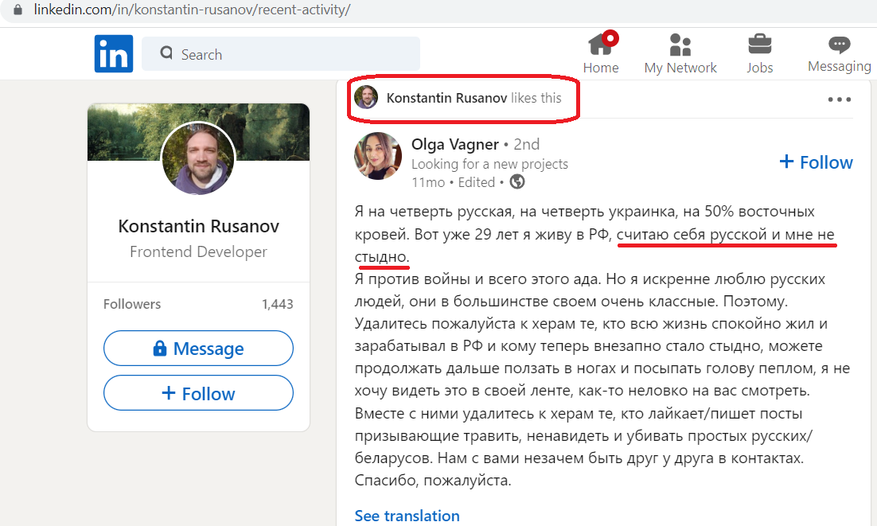Click the site lock icon in the address bar
The width and height of the screenshot is (877, 526).
(x=18, y=10)
